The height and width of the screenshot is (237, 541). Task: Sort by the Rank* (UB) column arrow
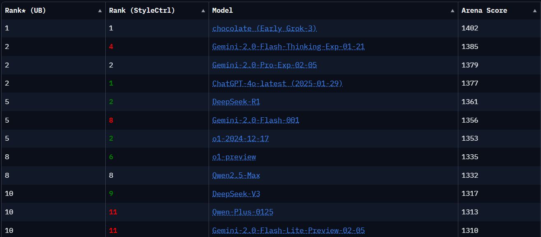100,11
